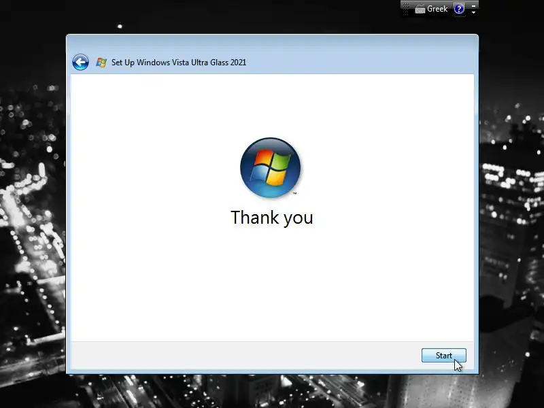Click the language bar dotted grip handle
This screenshot has height=408, width=544.
[x=405, y=9]
